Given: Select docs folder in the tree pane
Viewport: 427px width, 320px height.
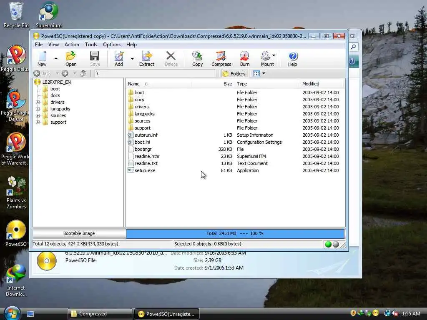Looking at the screenshot, I should pos(55,95).
